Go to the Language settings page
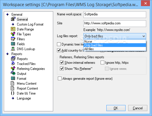Screen dimensions: 152x116 point(24,98)
